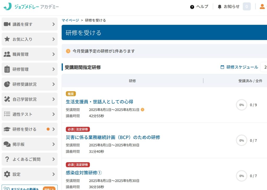Open the 研修スケジュール link
Screen dimensions: 267x190
[242, 67]
